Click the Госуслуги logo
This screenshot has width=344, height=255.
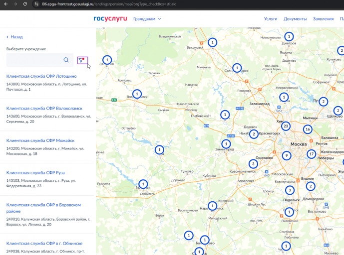(x=110, y=18)
